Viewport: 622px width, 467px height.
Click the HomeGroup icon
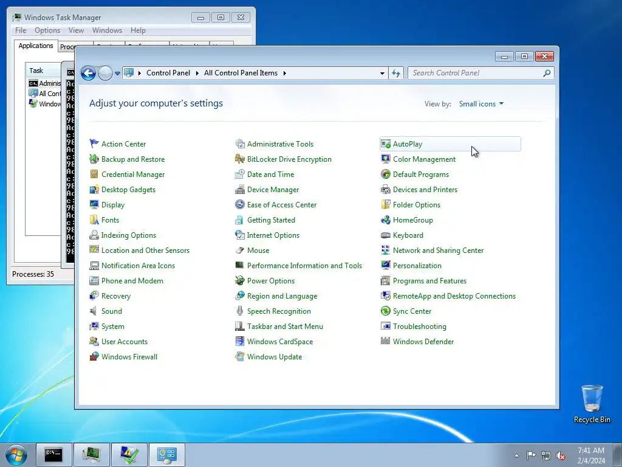tap(386, 220)
